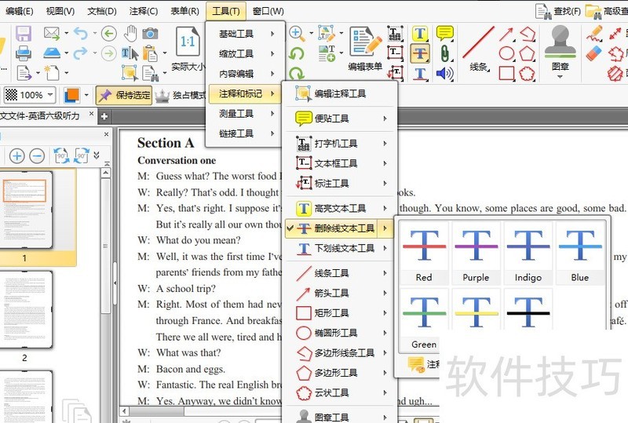The height and width of the screenshot is (423, 628).
Task: Select the text select cursor tool
Action: pos(130,53)
